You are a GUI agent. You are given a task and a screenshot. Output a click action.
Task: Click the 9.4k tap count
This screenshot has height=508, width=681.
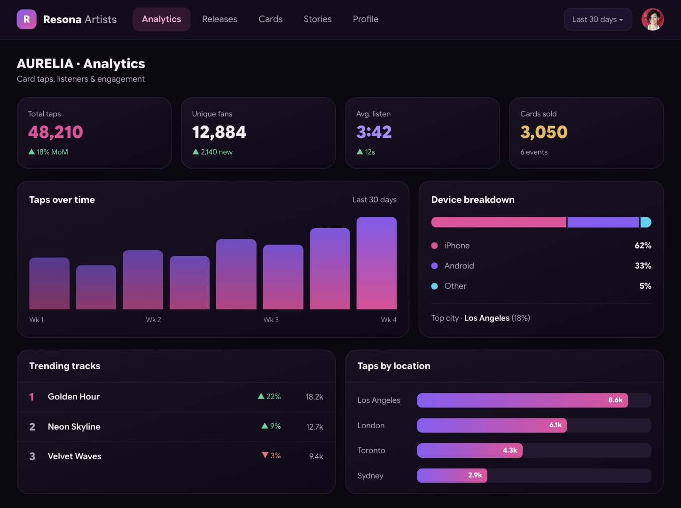coord(316,456)
